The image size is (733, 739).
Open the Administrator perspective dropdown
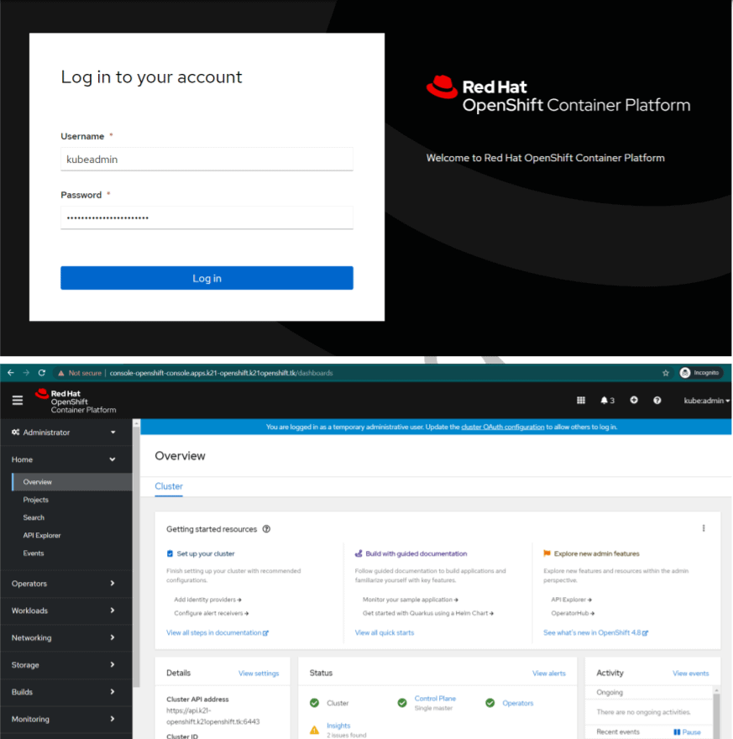point(65,432)
